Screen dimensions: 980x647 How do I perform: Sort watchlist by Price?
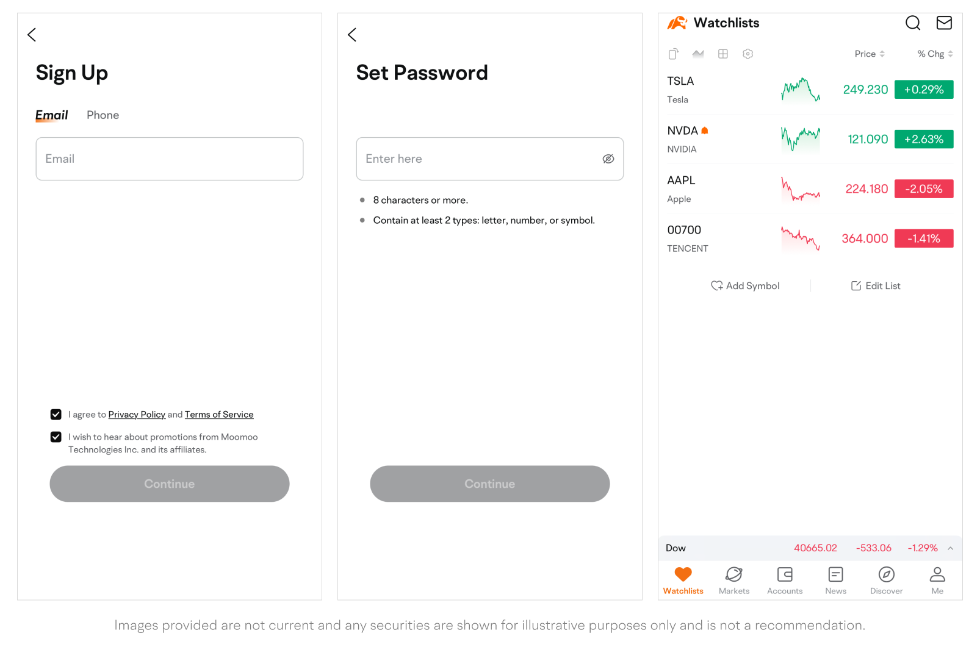pos(870,54)
